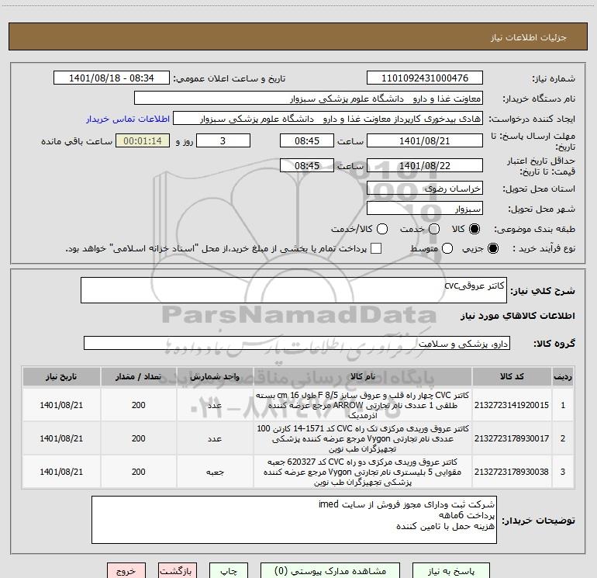Click product code 2132723178930017
597x578 pixels.
[x=512, y=438]
